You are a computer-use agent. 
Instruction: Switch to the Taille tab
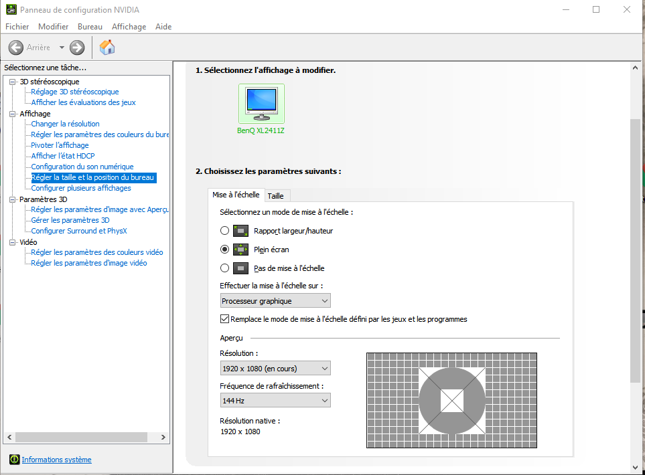pos(275,196)
